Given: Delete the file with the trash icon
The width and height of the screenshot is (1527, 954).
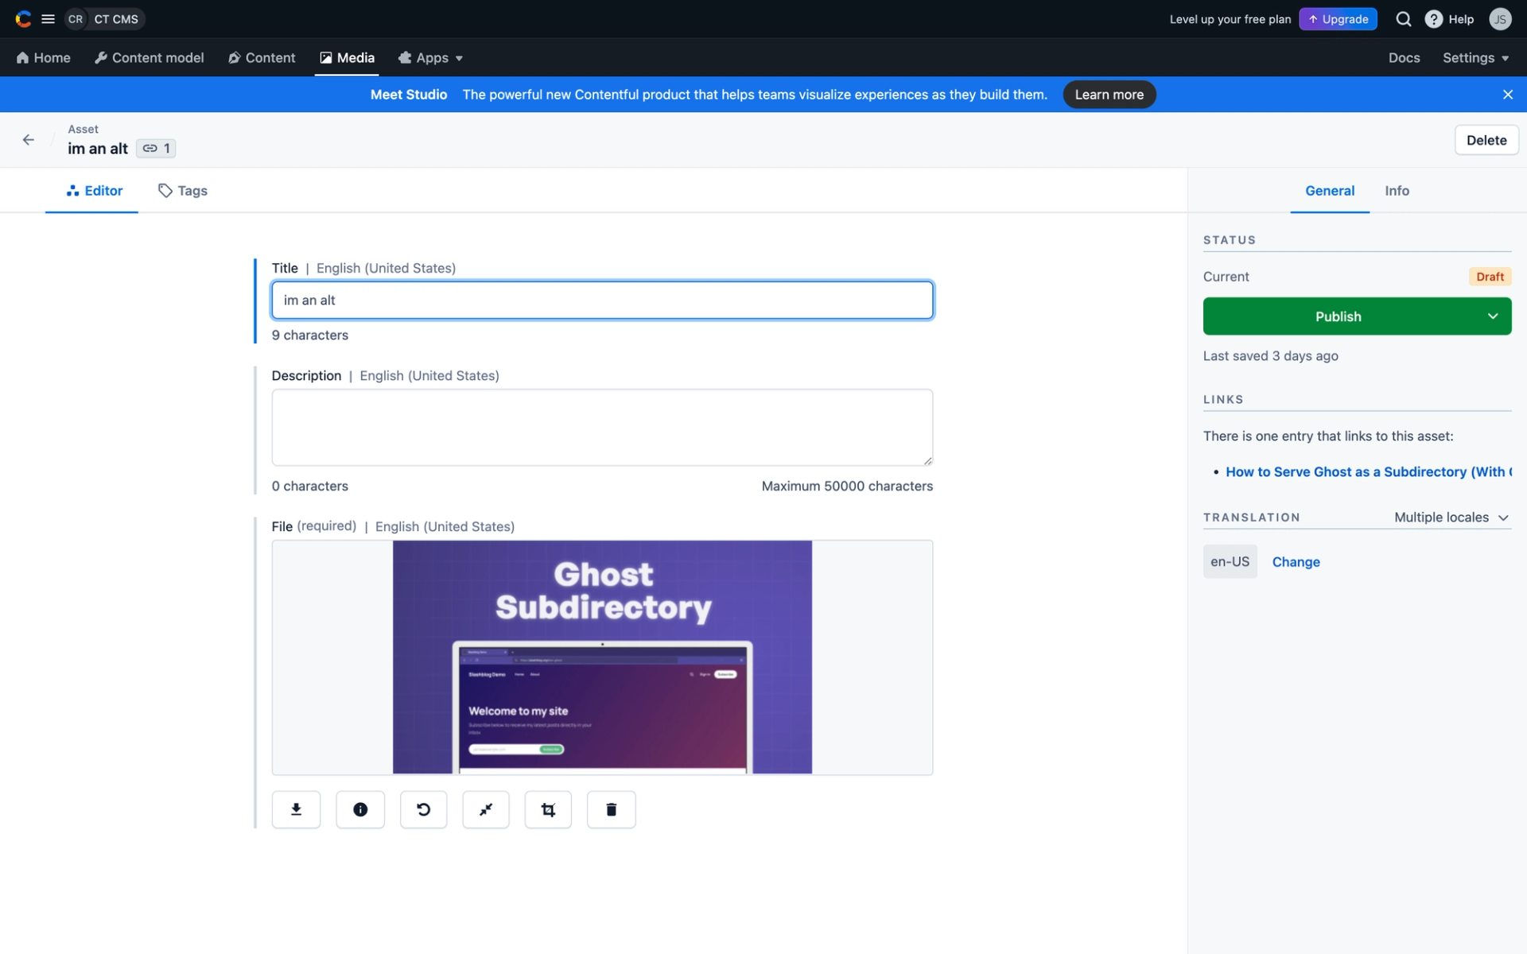Looking at the screenshot, I should (611, 809).
